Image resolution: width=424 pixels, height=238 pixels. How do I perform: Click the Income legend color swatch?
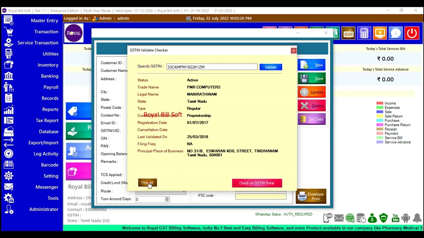(380, 103)
